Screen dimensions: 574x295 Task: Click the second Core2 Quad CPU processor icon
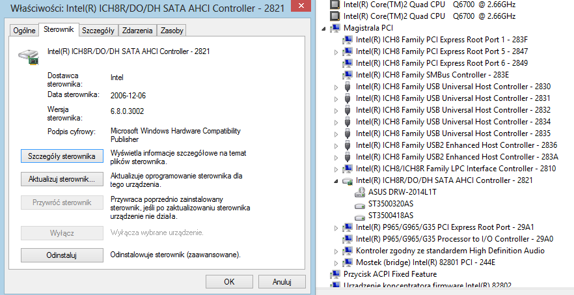[x=335, y=16]
